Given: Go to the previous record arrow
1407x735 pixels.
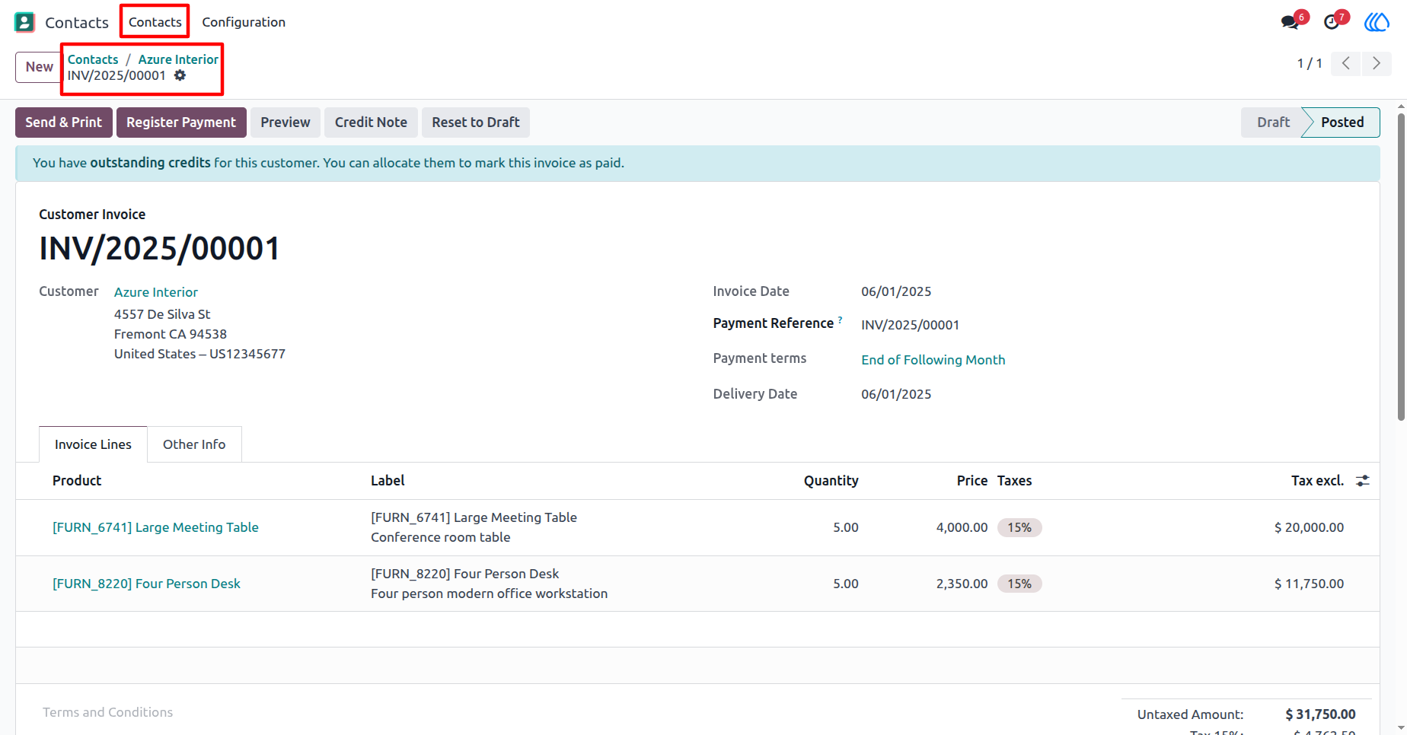Looking at the screenshot, I should click(x=1346, y=63).
